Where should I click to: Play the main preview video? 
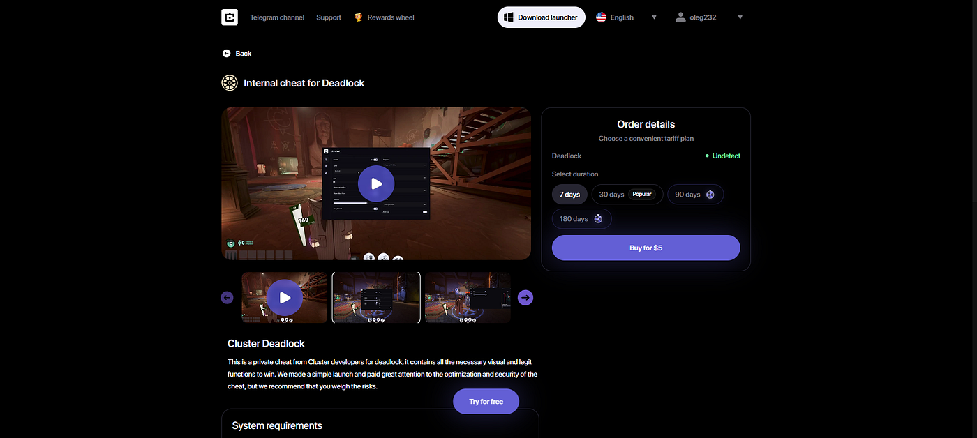click(x=376, y=183)
